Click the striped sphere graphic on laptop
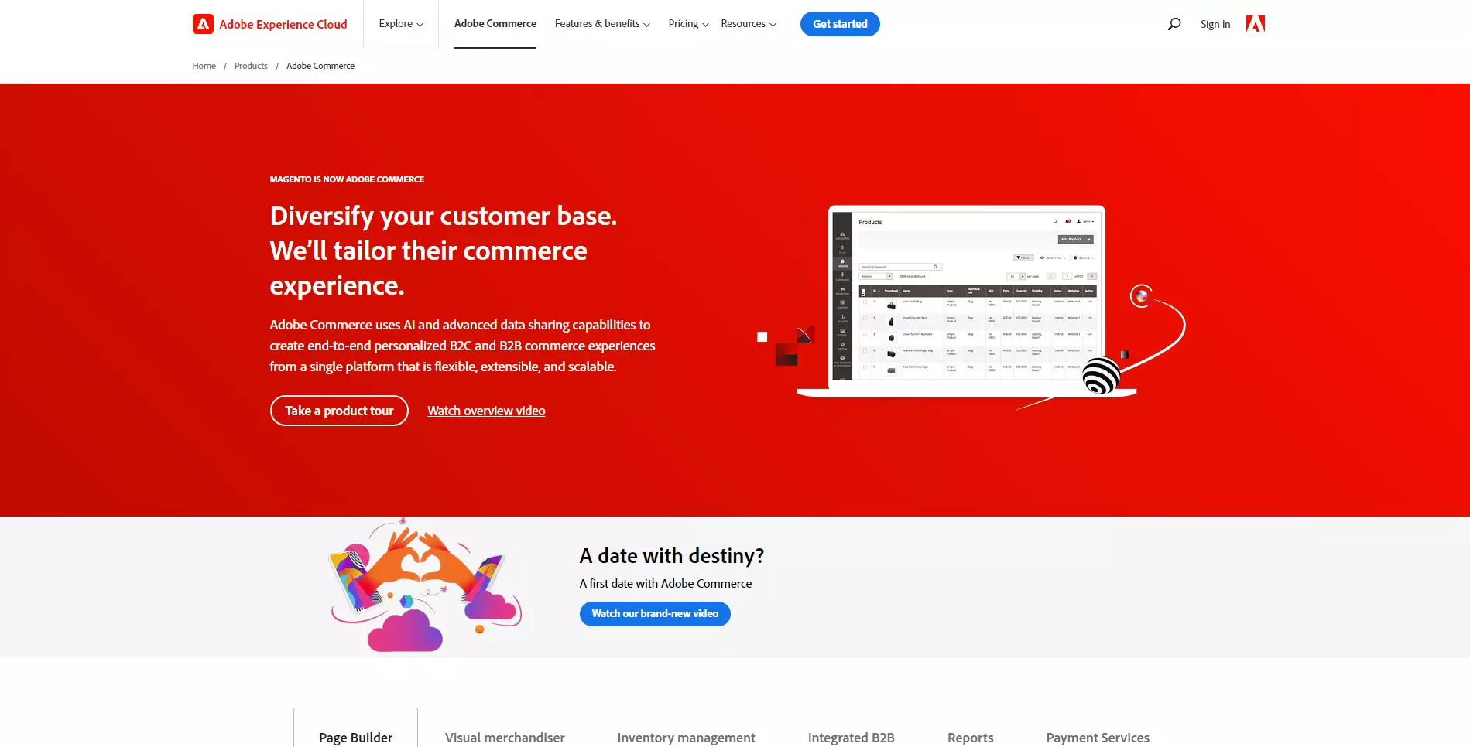 pos(1100,376)
